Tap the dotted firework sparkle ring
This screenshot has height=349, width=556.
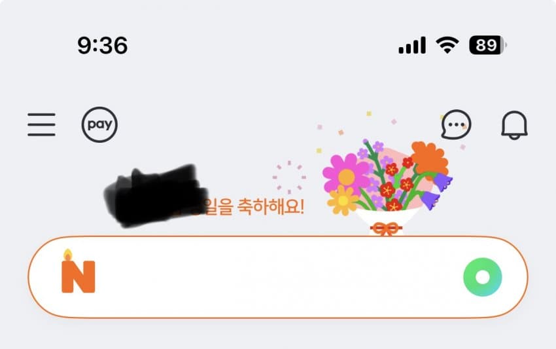click(289, 177)
